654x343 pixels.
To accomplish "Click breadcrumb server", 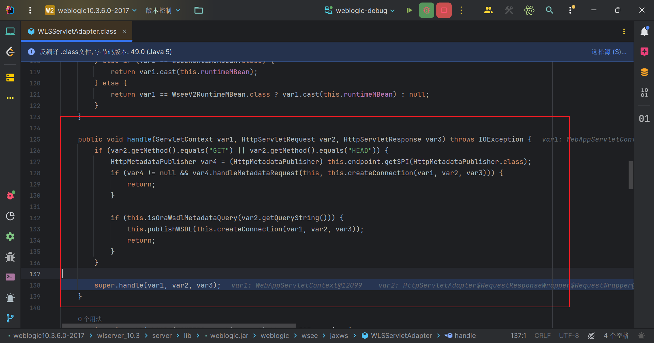I will pyautogui.click(x=162, y=336).
